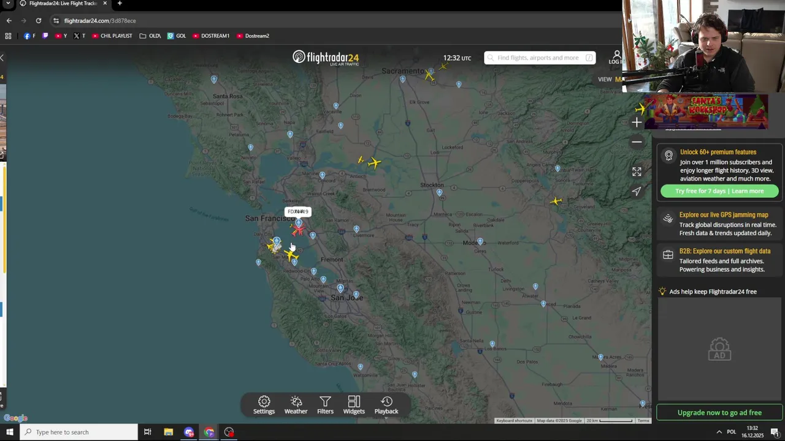
Task: Zoom in the map with plus button
Action: 637,123
